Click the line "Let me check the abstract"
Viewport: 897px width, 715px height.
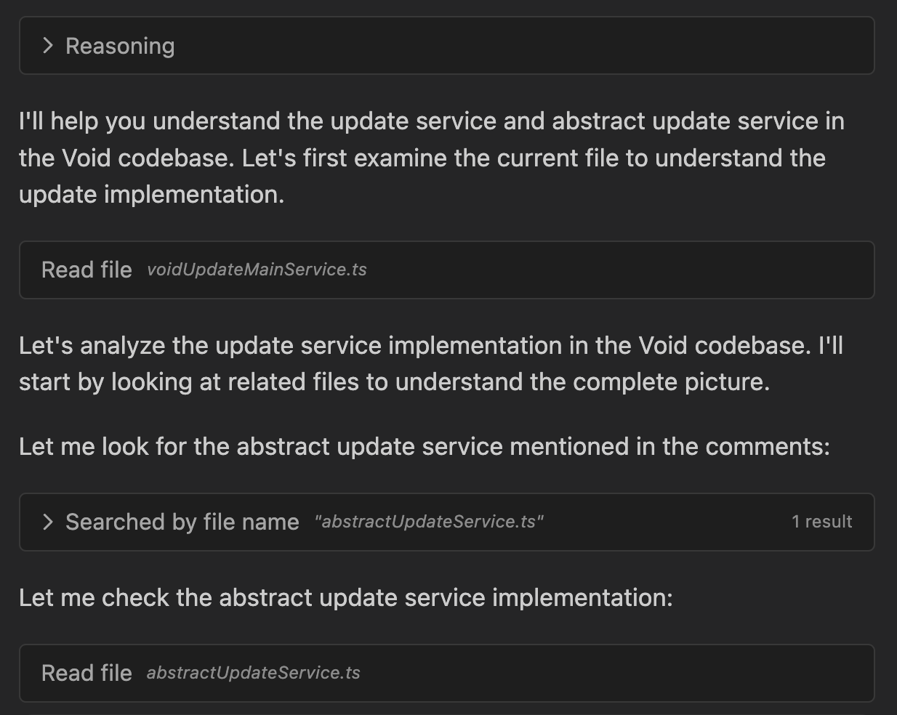345,597
